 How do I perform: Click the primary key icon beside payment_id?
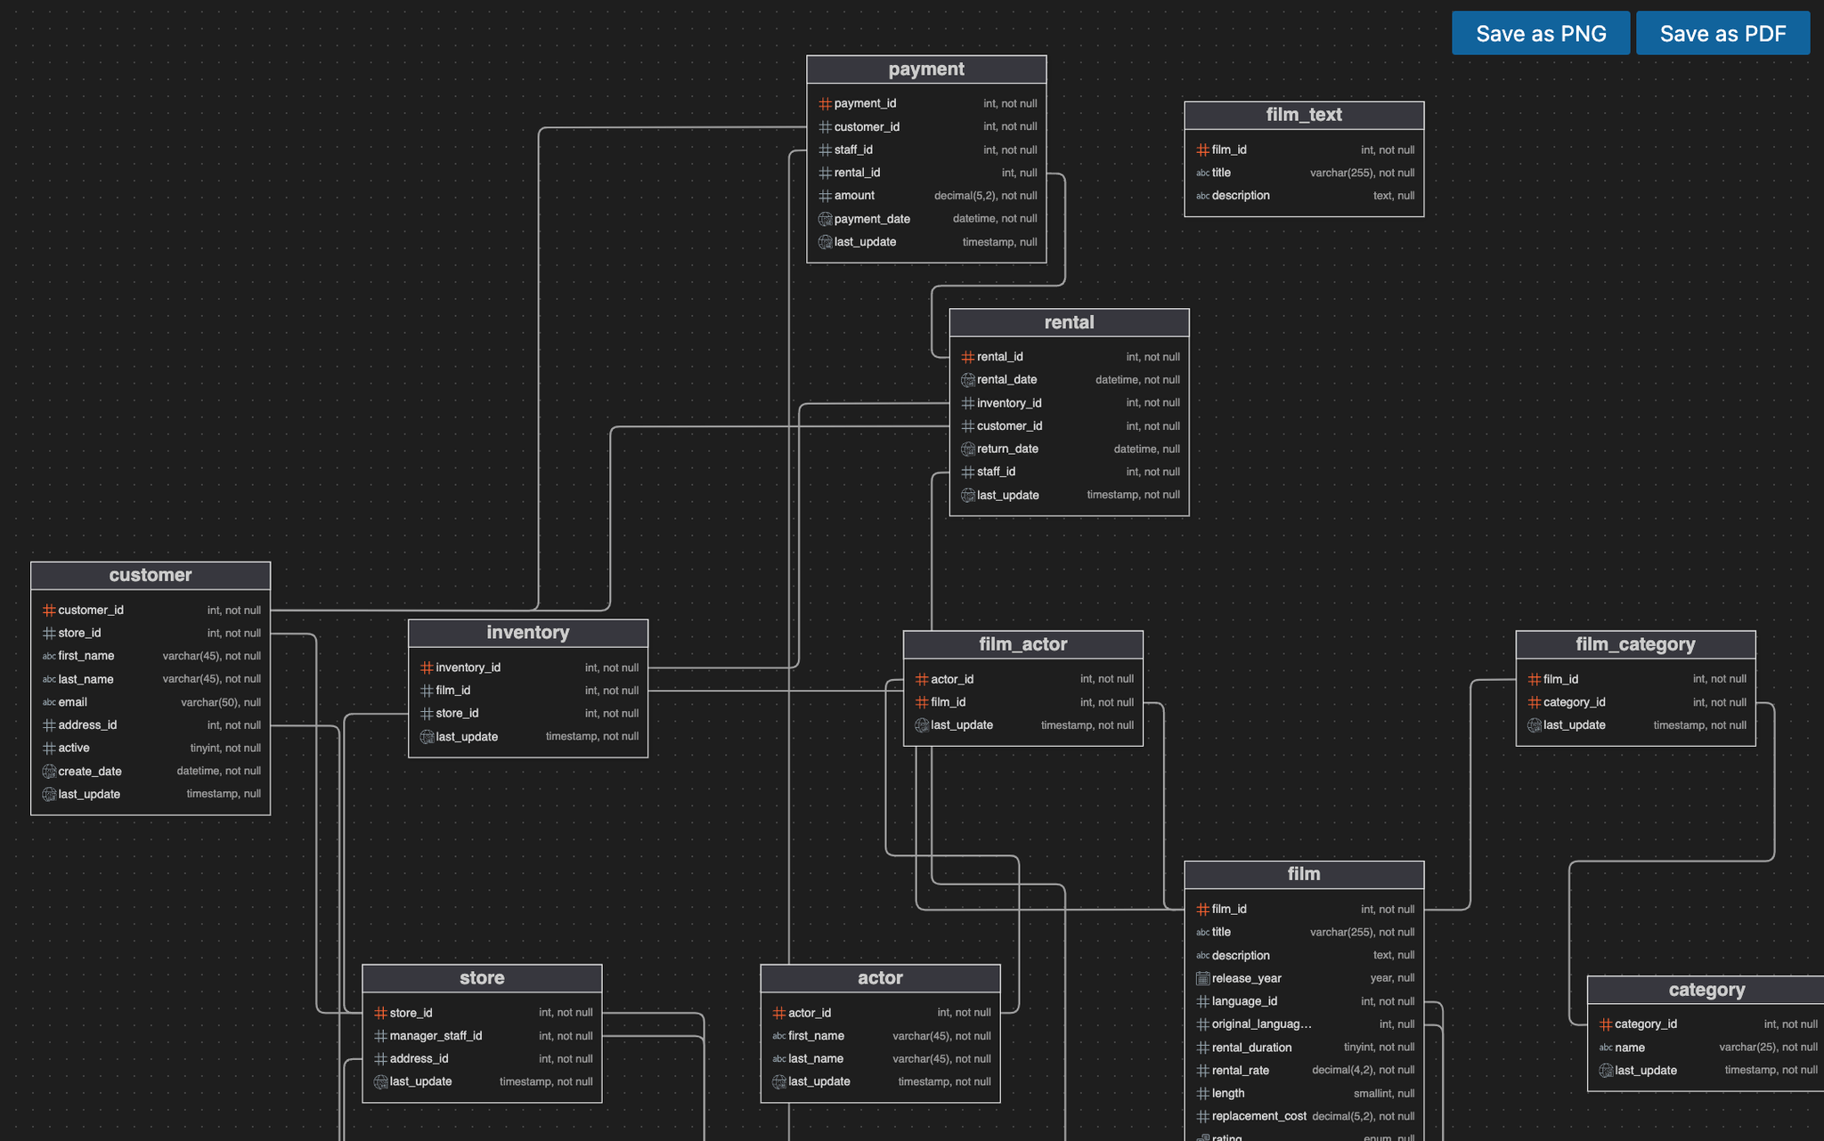pos(825,104)
